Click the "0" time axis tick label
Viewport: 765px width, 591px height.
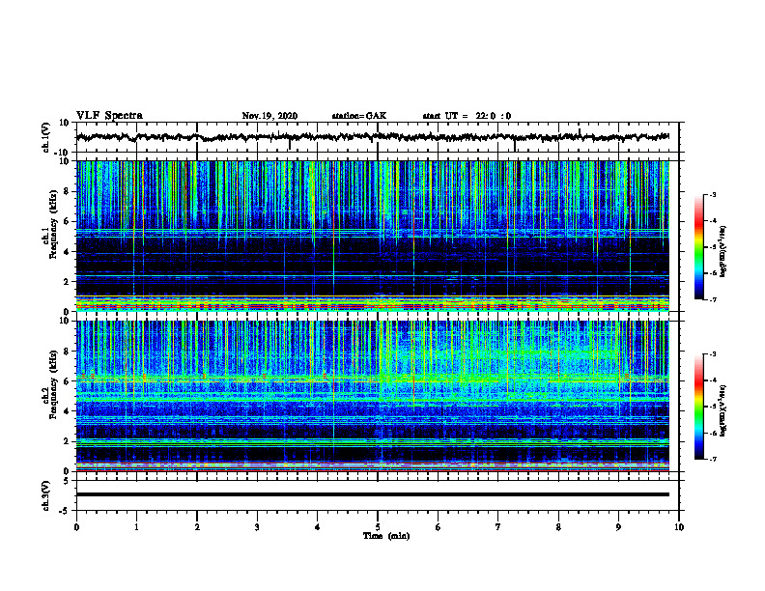(76, 527)
